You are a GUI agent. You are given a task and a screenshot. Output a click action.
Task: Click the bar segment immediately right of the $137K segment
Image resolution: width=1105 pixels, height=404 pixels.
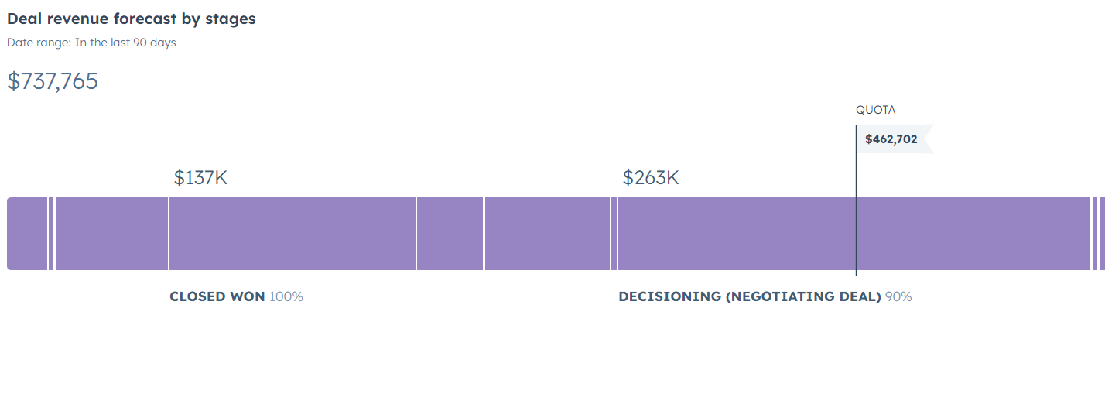(450, 234)
